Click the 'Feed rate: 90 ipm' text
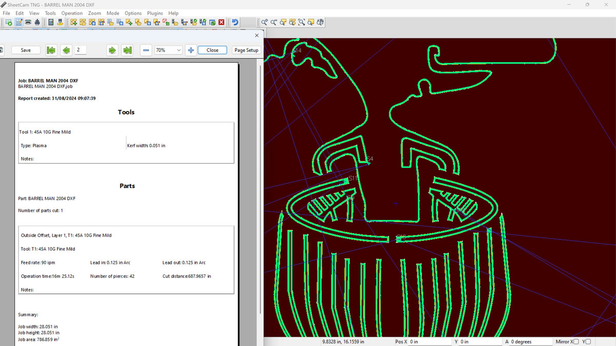616x346 pixels. coord(38,262)
